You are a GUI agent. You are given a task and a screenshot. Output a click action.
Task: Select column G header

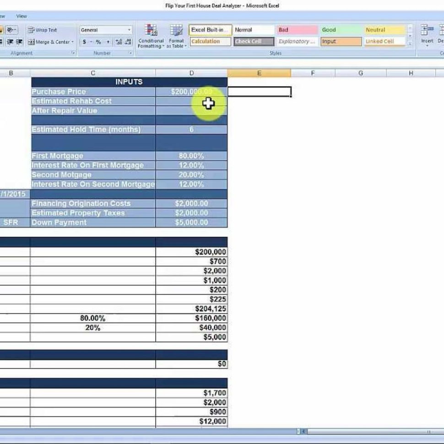coord(361,73)
